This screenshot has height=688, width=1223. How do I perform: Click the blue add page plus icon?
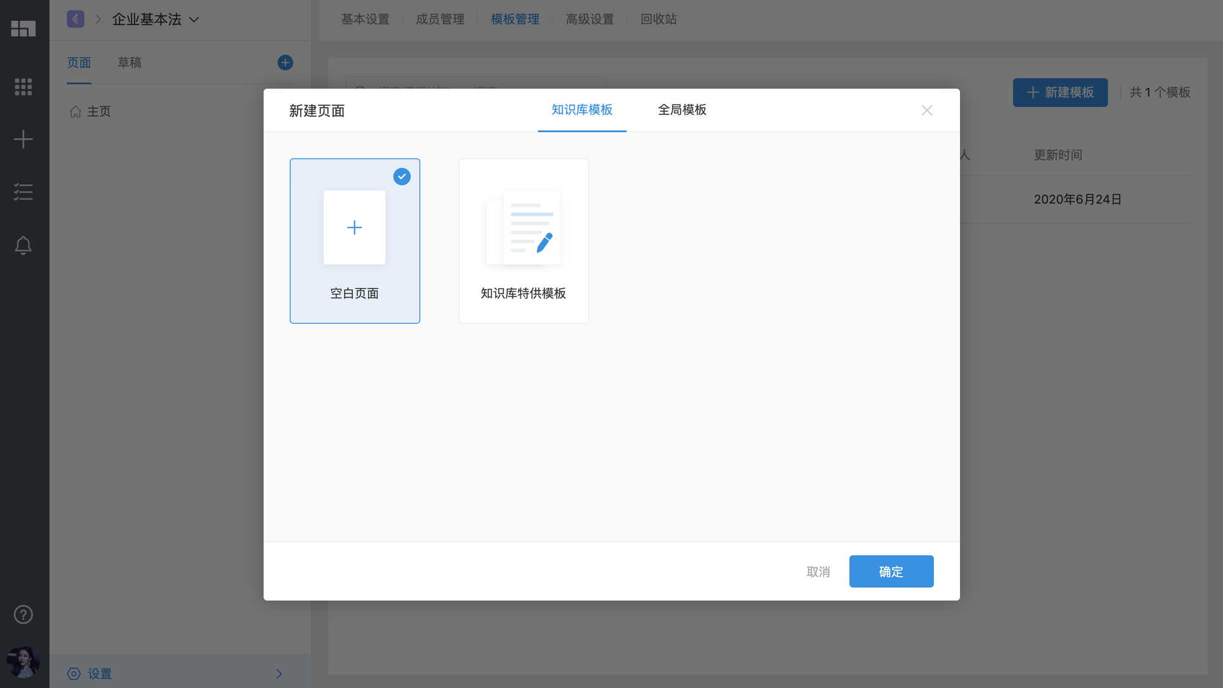click(285, 62)
